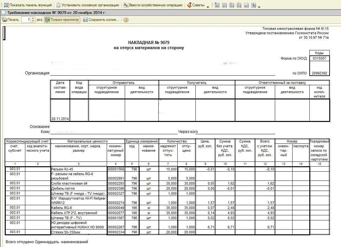Select the Штекер ТВ (F гнездо - TV гнездо) cell

pyautogui.click(x=79, y=193)
